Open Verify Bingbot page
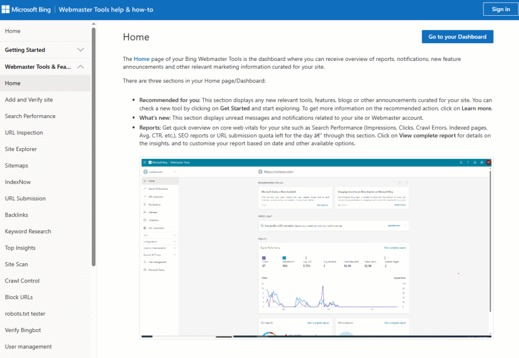Screen dimensions: 519x358 point(23,330)
